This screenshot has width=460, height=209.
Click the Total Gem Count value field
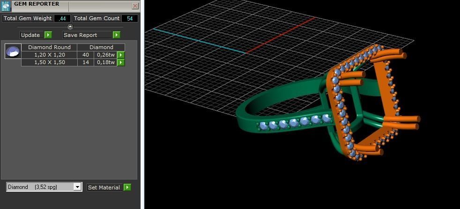point(130,18)
